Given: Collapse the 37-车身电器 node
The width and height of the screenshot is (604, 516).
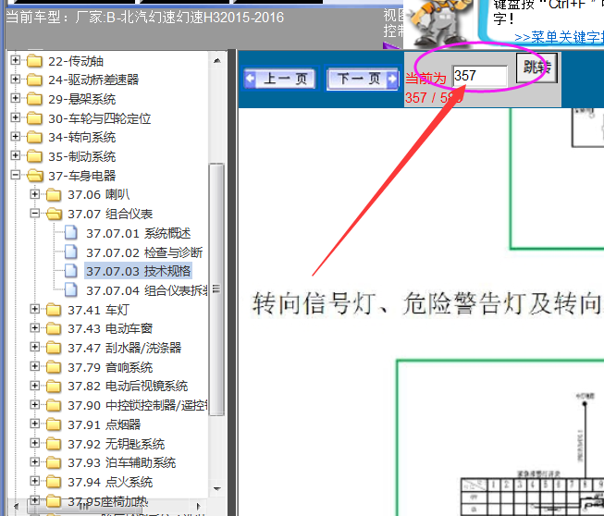Looking at the screenshot, I should click(x=16, y=175).
